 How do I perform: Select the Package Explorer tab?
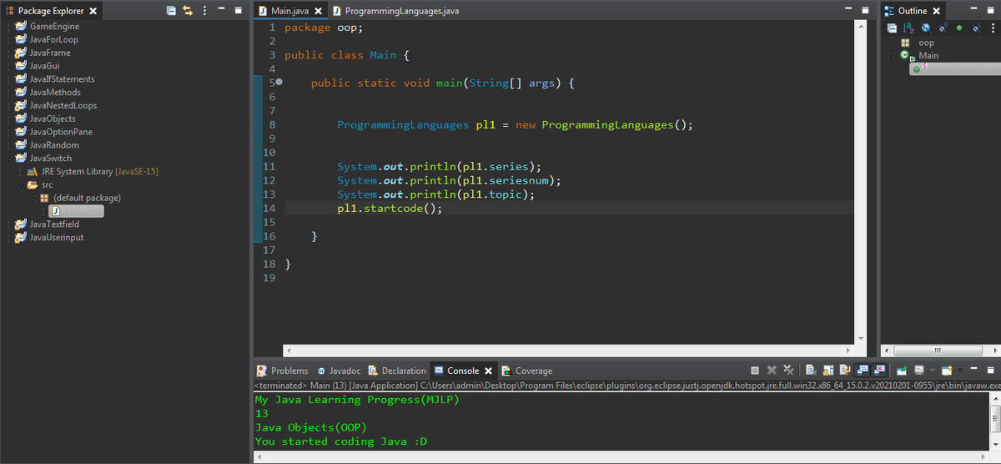point(51,11)
